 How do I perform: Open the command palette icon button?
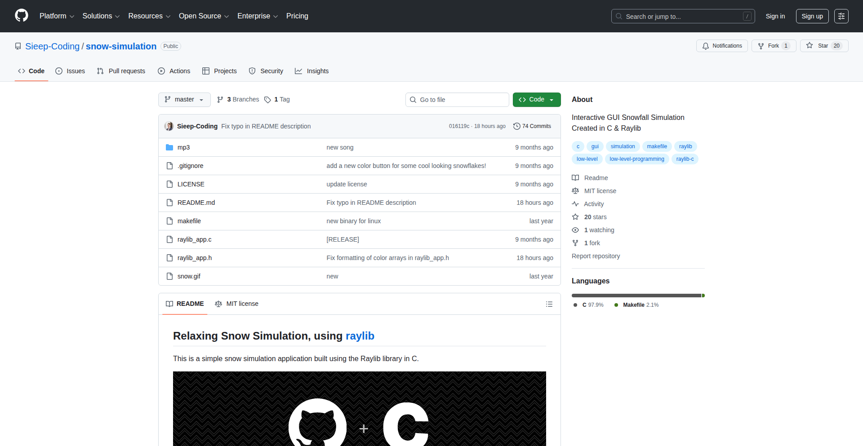pos(841,16)
